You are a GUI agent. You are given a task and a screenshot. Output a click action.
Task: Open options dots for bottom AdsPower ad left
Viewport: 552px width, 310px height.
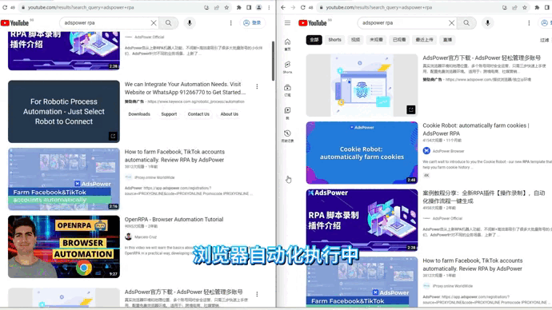257,294
